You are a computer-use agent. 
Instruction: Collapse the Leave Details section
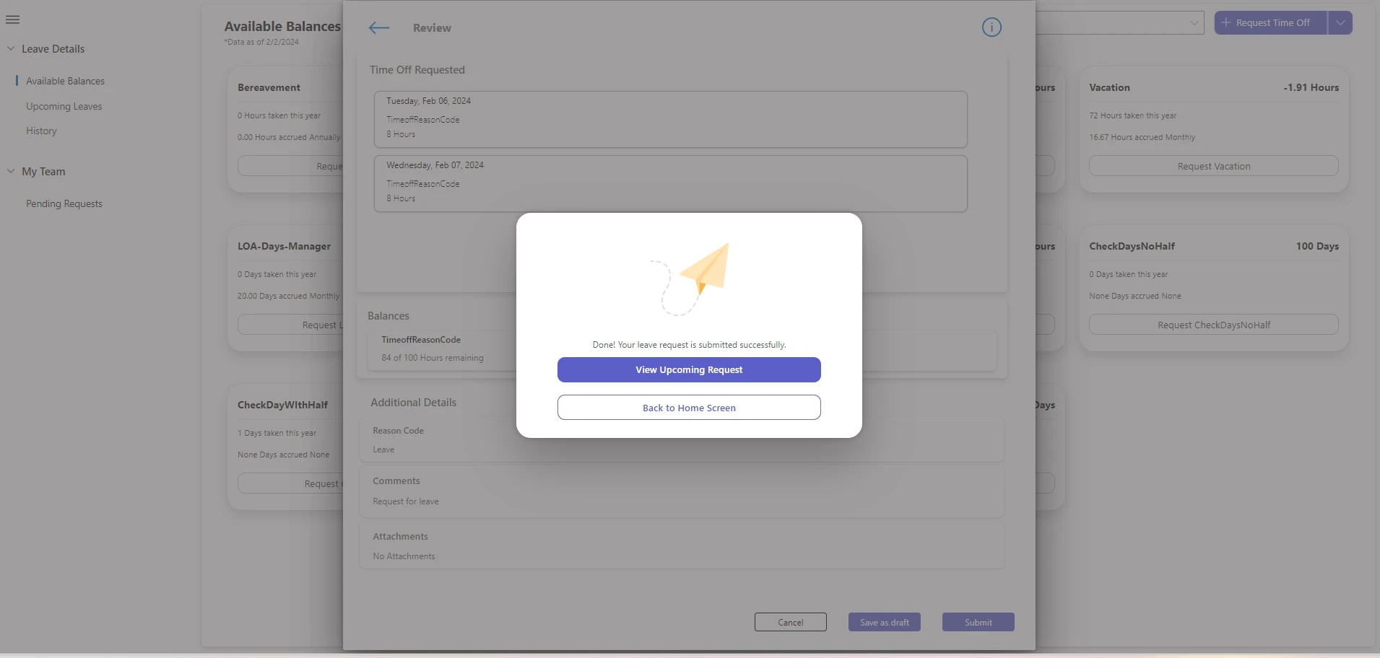pos(10,48)
